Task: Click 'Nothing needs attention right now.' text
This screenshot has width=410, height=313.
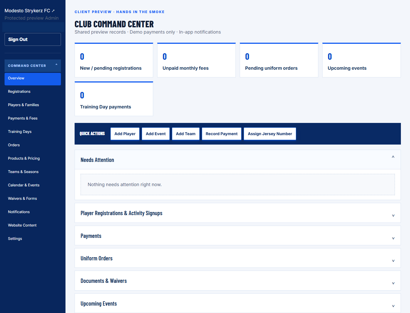Action: [125, 185]
